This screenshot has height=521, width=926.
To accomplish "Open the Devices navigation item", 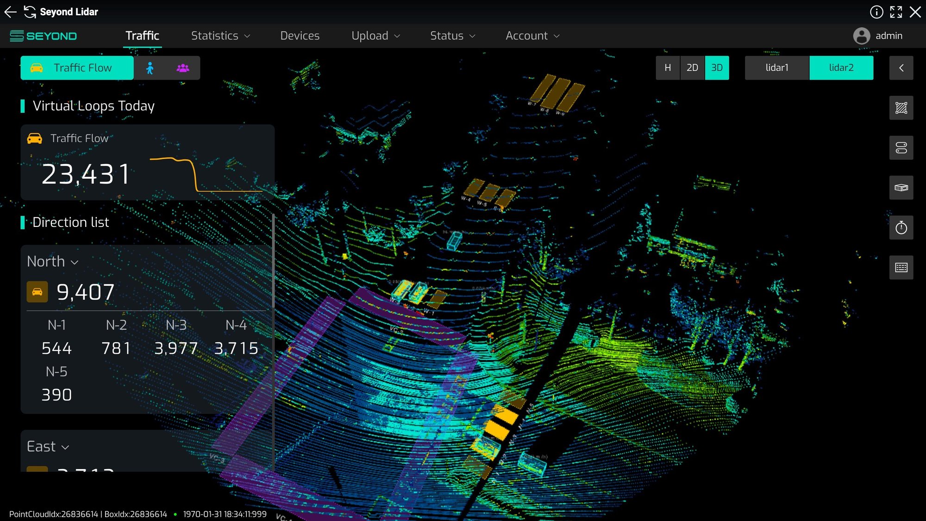I will point(300,35).
